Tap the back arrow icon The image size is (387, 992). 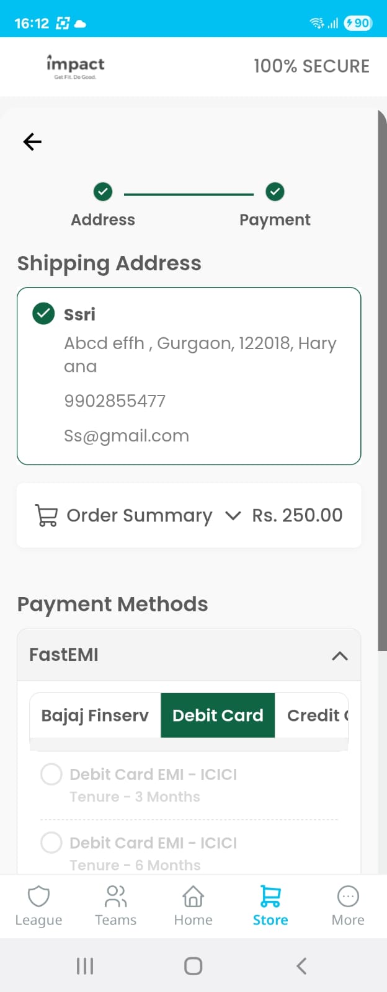pos(32,142)
